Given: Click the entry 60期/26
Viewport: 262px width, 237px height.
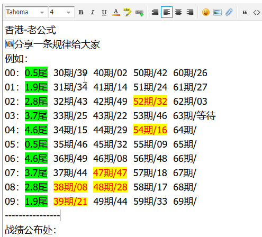Looking at the screenshot, I should [x=190, y=72].
